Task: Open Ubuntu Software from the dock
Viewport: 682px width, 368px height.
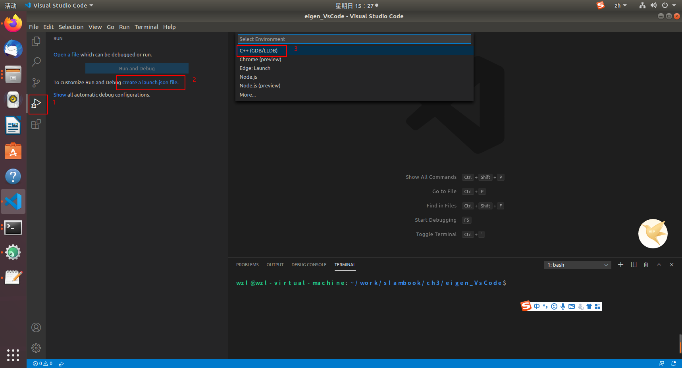Action: click(x=13, y=151)
